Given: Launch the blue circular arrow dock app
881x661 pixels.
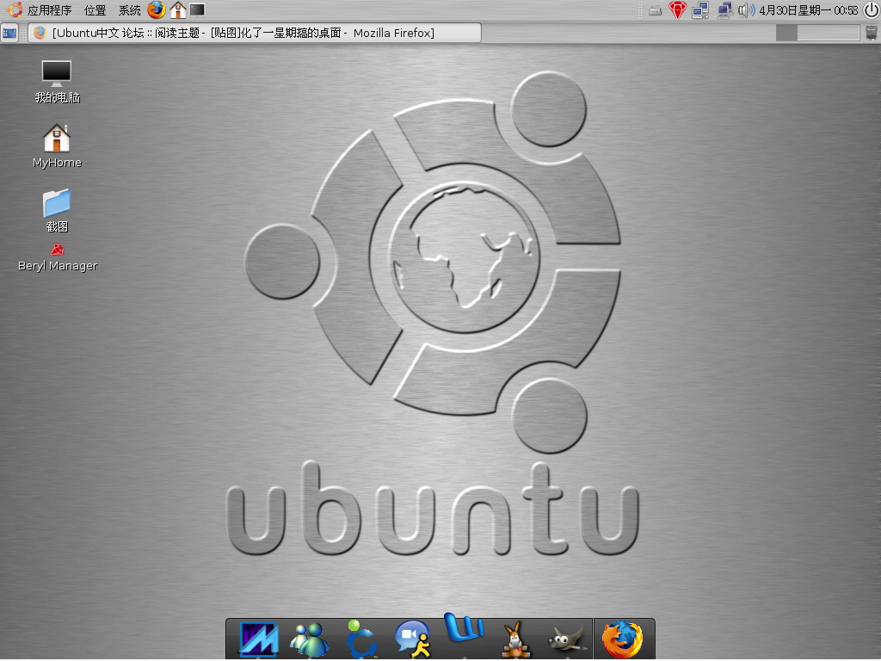Looking at the screenshot, I should point(360,639).
